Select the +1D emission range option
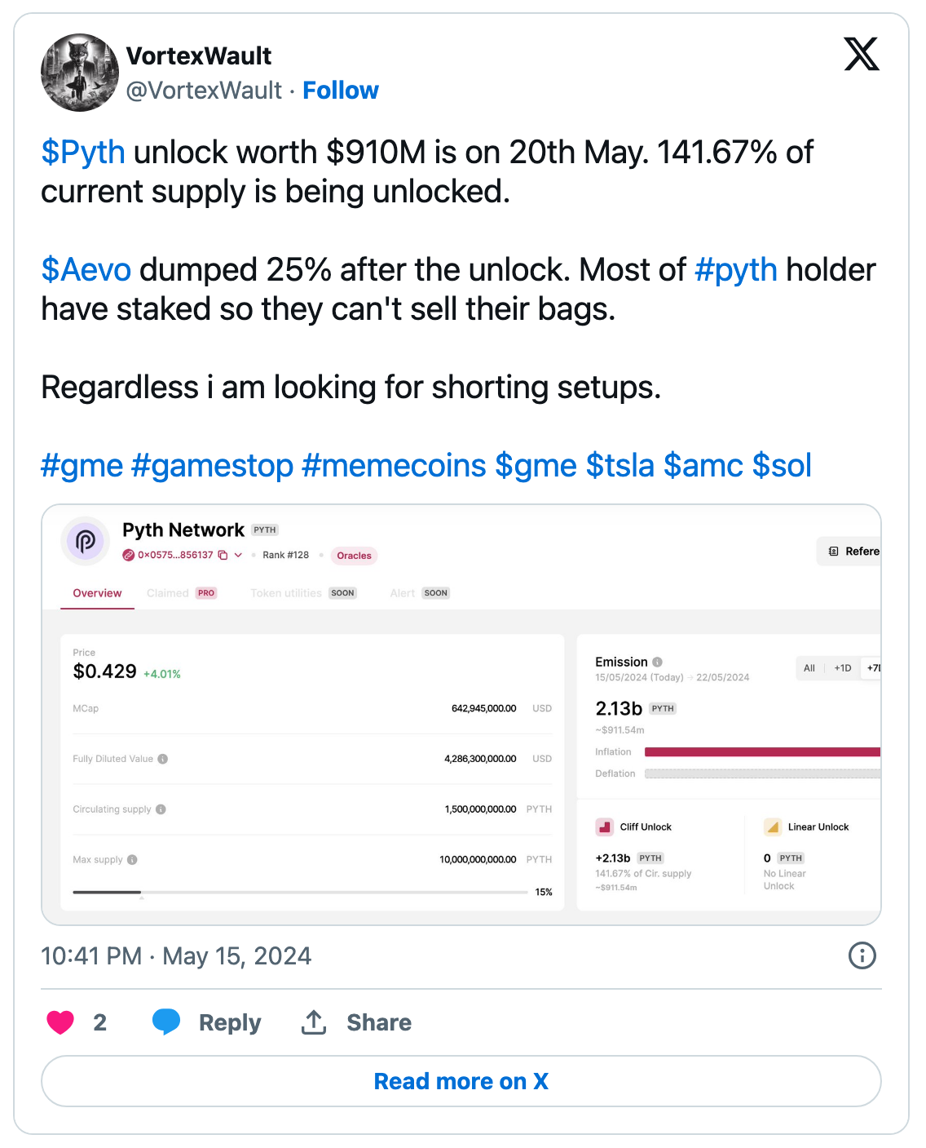The height and width of the screenshot is (1148, 926). 842,668
